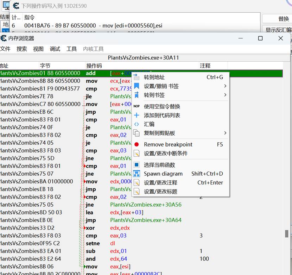This screenshot has height=275, width=292.
Task: Click jmp PlantsVsZombies.exe+30A64 jump target
Action: click(x=146, y=220)
